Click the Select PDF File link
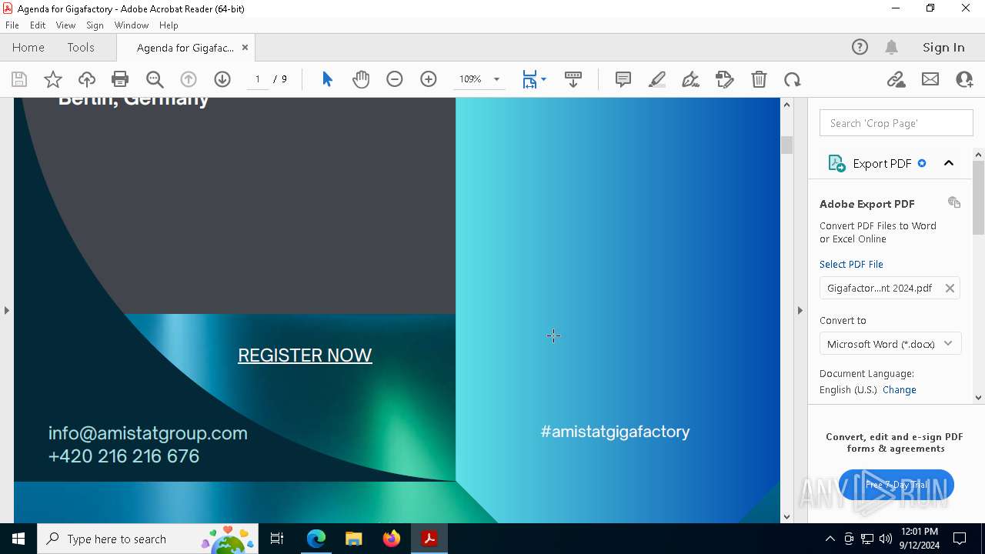985x554 pixels. coord(851,264)
